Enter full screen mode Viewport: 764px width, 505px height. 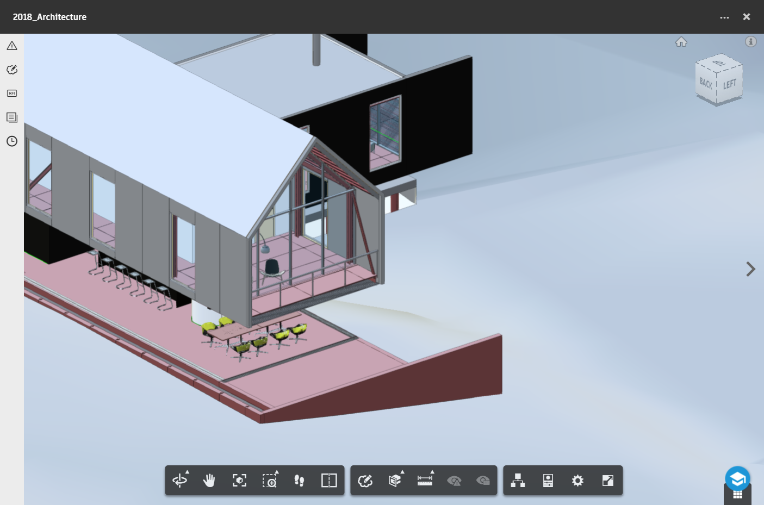[x=607, y=481]
